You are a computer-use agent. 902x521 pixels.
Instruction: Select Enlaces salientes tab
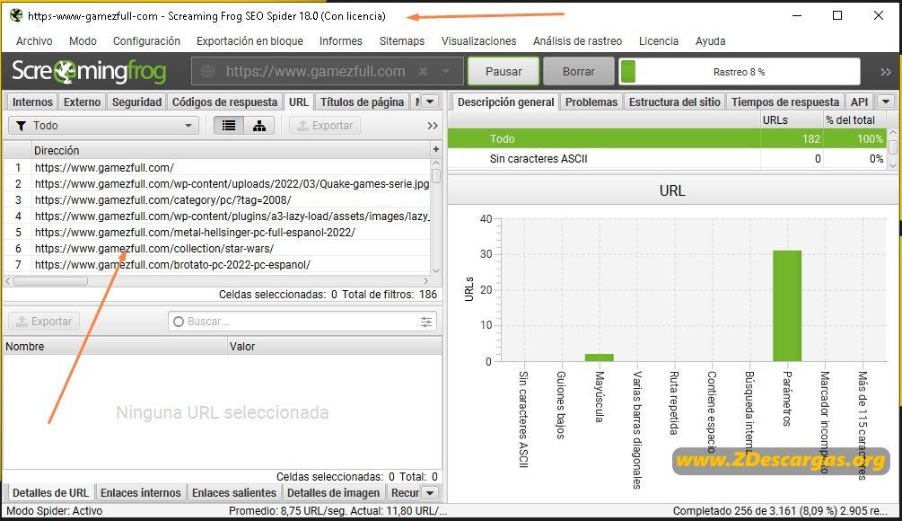pos(233,493)
